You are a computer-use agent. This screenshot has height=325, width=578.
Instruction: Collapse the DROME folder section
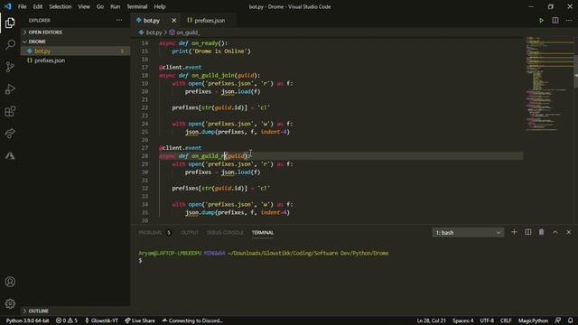75,42
